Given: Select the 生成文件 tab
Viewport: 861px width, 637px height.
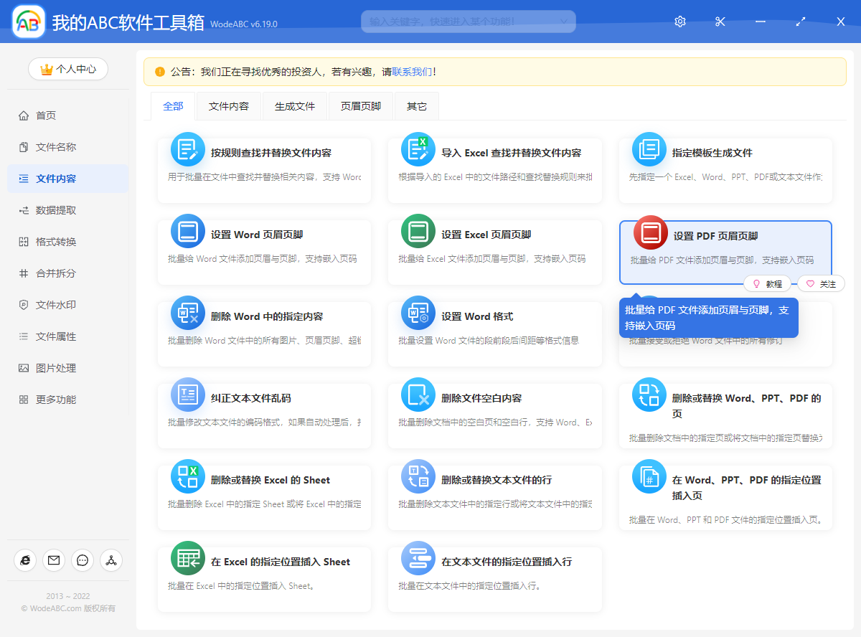Looking at the screenshot, I should [x=295, y=106].
